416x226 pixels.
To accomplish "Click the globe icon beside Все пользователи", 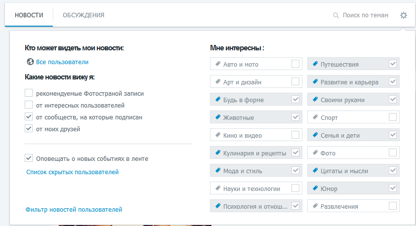I will 30,62.
